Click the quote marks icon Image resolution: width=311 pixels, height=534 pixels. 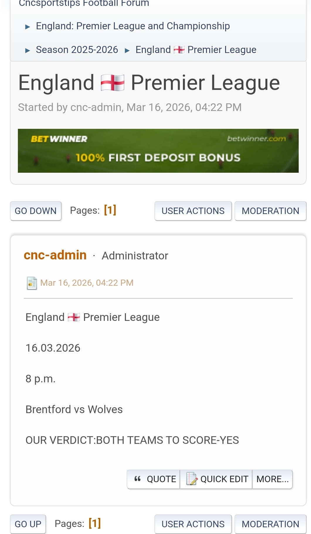137,479
